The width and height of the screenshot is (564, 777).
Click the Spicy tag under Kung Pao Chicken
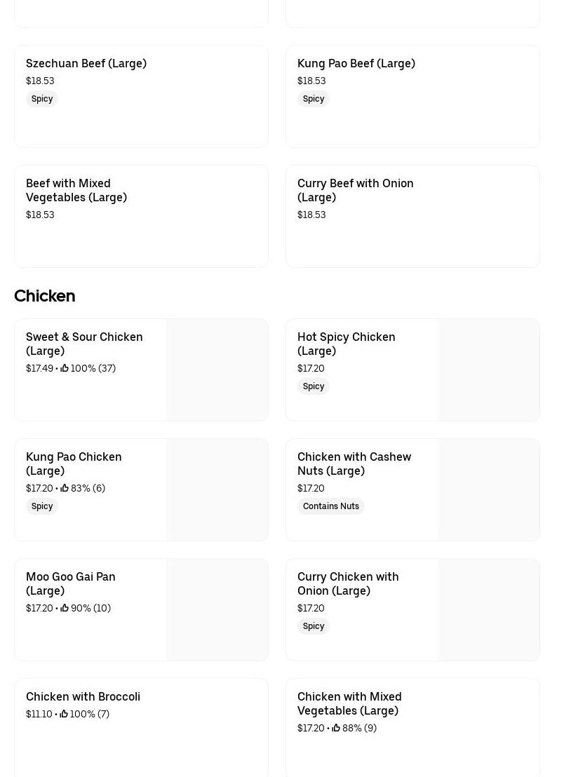click(42, 506)
